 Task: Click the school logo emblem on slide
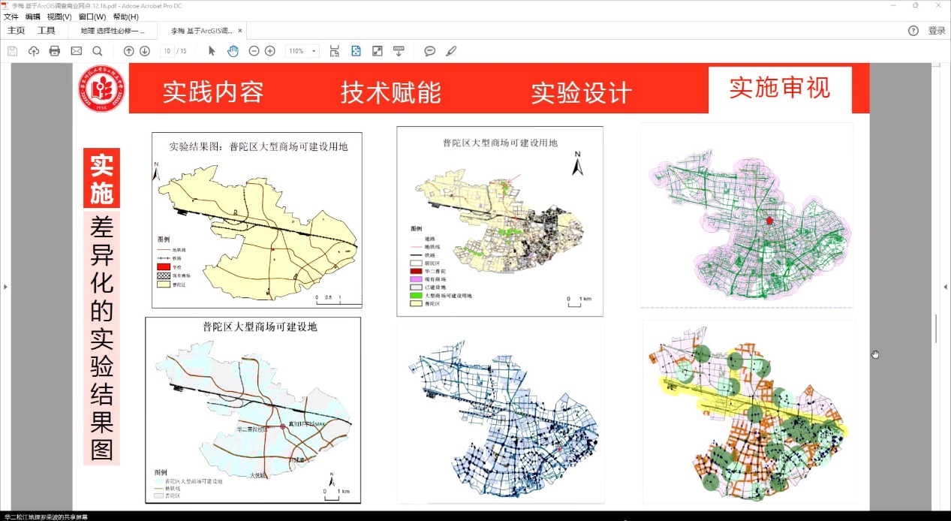coord(100,89)
